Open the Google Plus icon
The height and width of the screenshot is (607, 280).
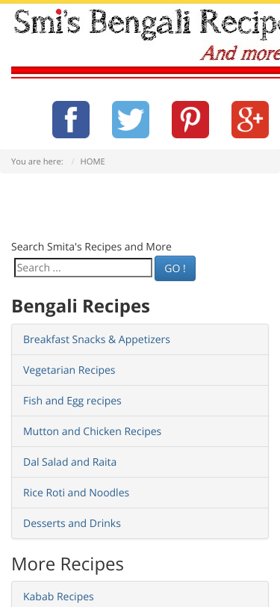[x=250, y=120]
